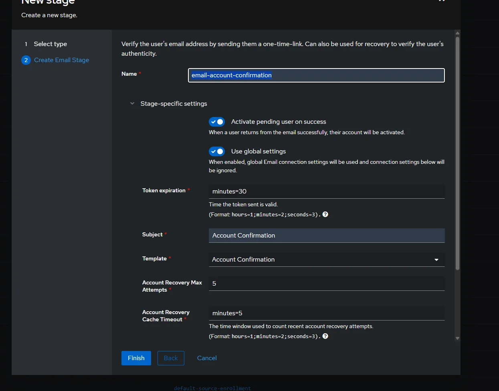
Task: Click the vertical scrollbar thumb
Action: [457, 152]
